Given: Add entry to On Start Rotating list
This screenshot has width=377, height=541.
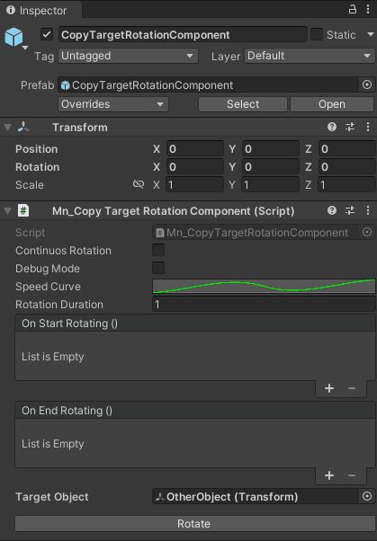Looking at the screenshot, I should click(329, 388).
